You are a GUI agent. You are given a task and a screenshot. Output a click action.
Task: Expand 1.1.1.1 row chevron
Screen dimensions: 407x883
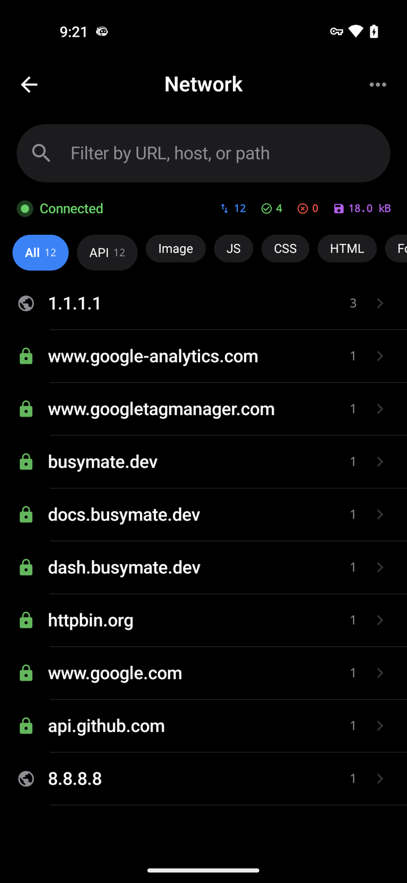click(380, 303)
